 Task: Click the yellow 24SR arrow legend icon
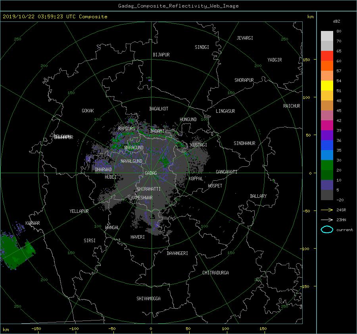point(327,210)
